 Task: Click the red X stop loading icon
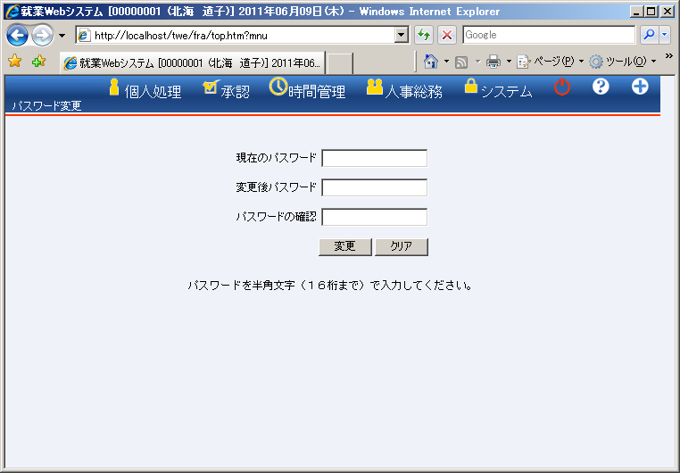(447, 35)
